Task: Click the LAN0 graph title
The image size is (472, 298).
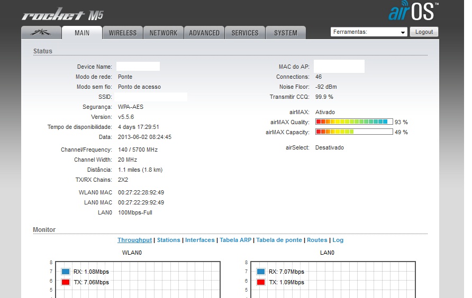Action: click(327, 253)
